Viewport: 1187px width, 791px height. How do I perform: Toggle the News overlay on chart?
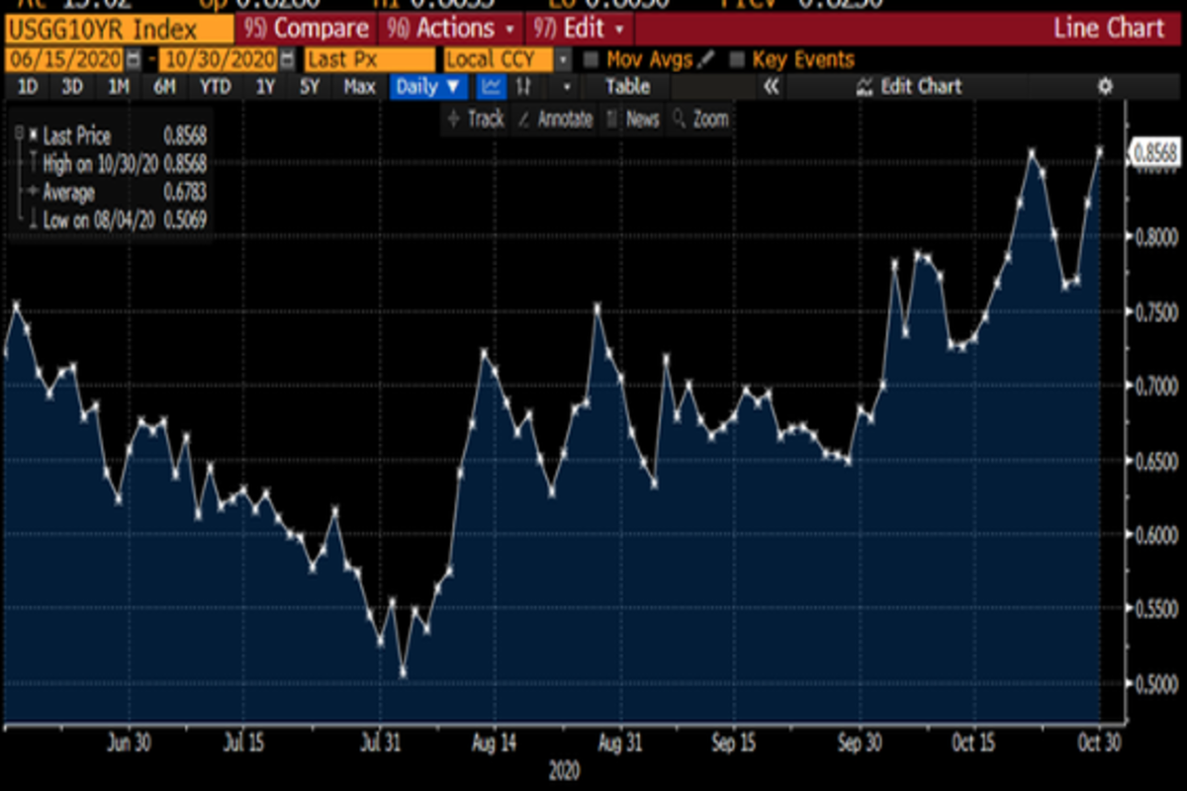pyautogui.click(x=632, y=120)
